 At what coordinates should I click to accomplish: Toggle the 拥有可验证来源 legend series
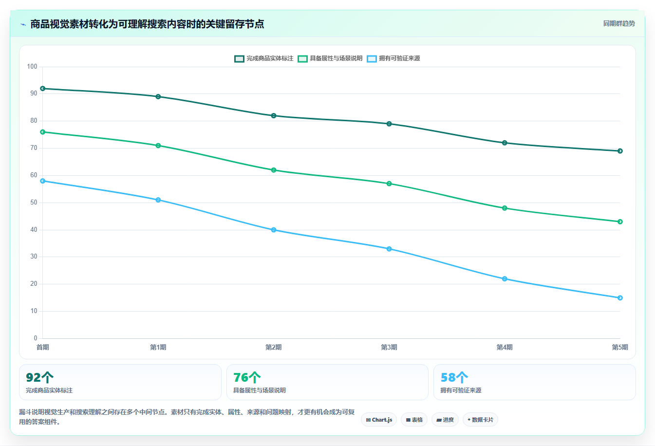393,58
